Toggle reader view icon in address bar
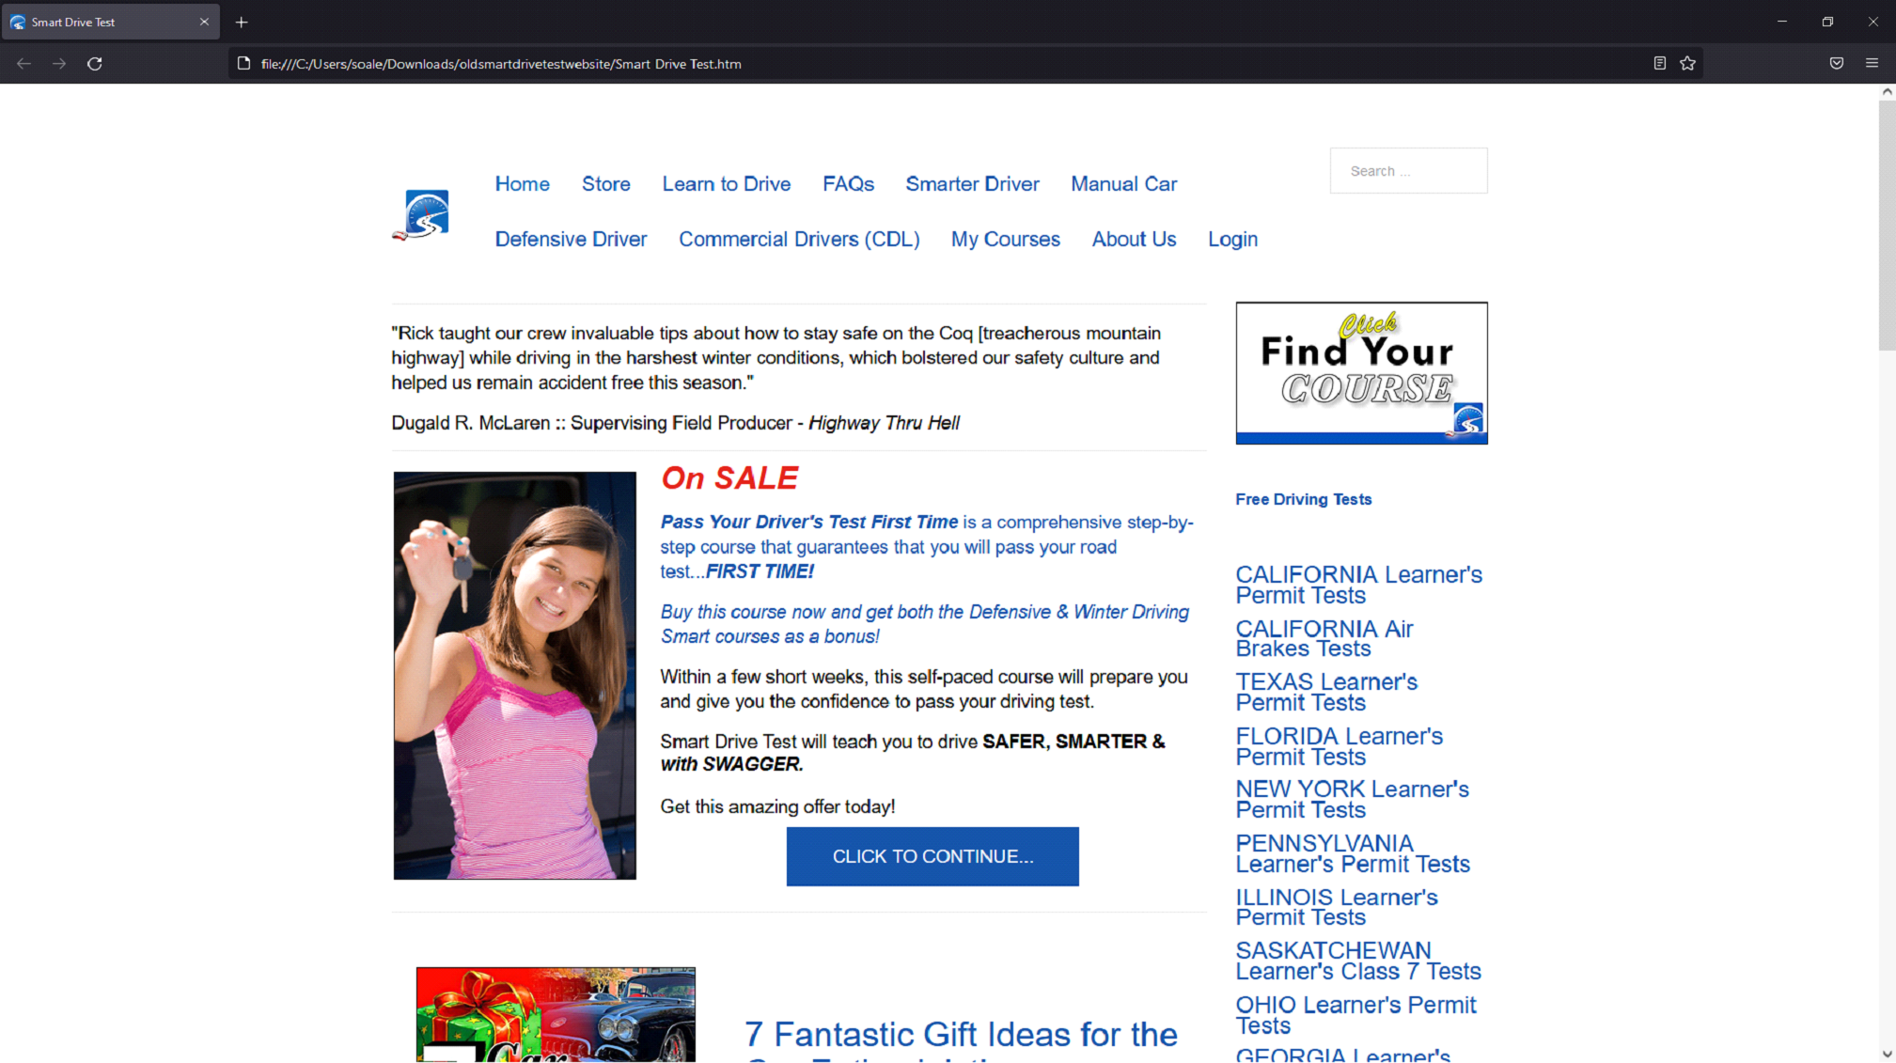Image resolution: width=1896 pixels, height=1063 pixels. click(1659, 64)
